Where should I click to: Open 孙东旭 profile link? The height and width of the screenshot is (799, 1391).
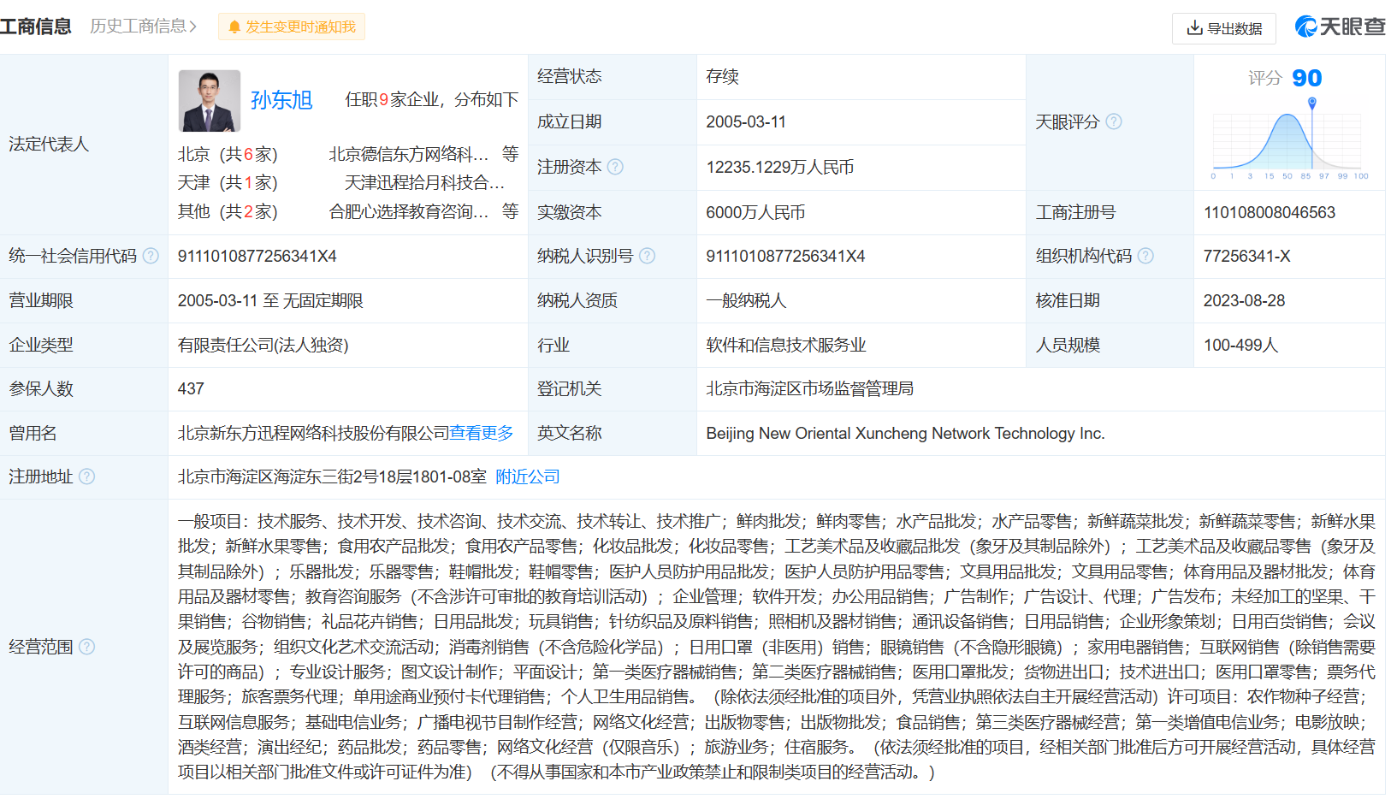pos(281,100)
